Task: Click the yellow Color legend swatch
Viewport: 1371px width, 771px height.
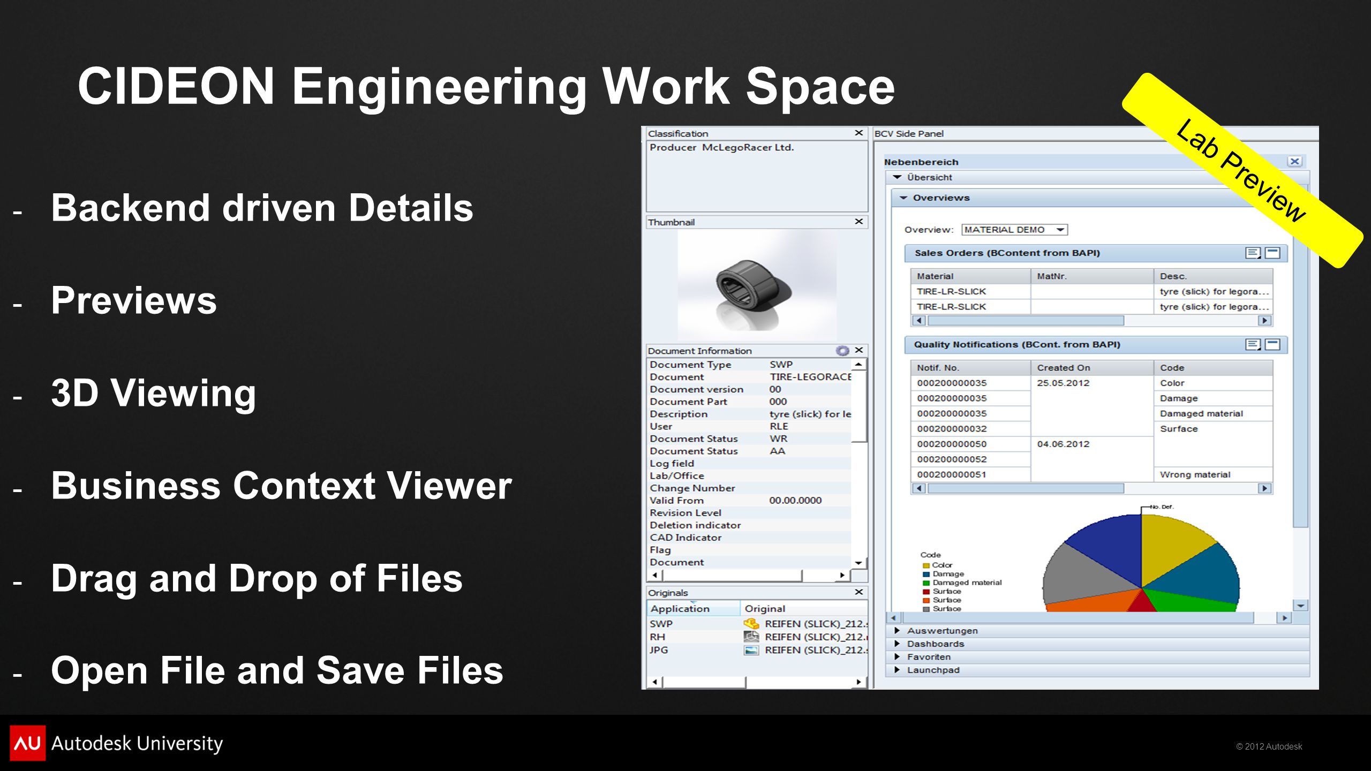Action: 926,565
